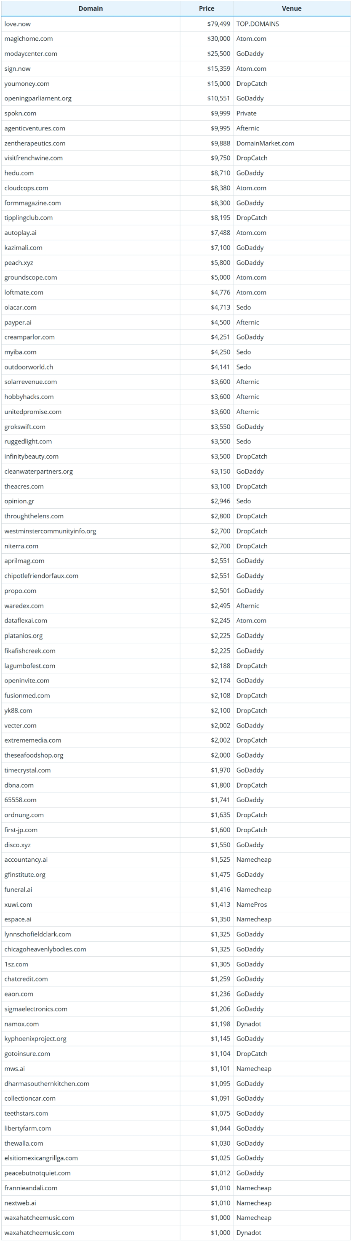Click the DomainMarket.com venue entry
Viewport: 351px width, 1241px height.
pos(265,143)
